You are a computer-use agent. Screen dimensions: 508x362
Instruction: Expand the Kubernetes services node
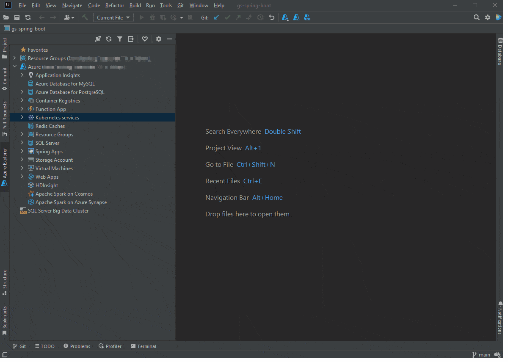coord(22,117)
